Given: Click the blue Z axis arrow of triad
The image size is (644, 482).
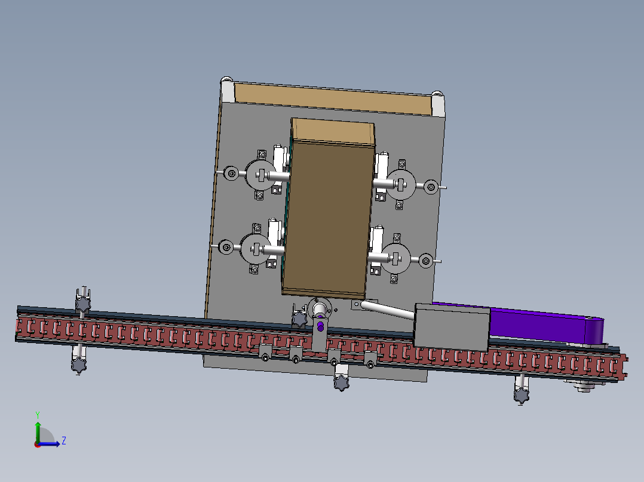Looking at the screenshot, I should pos(50,444).
